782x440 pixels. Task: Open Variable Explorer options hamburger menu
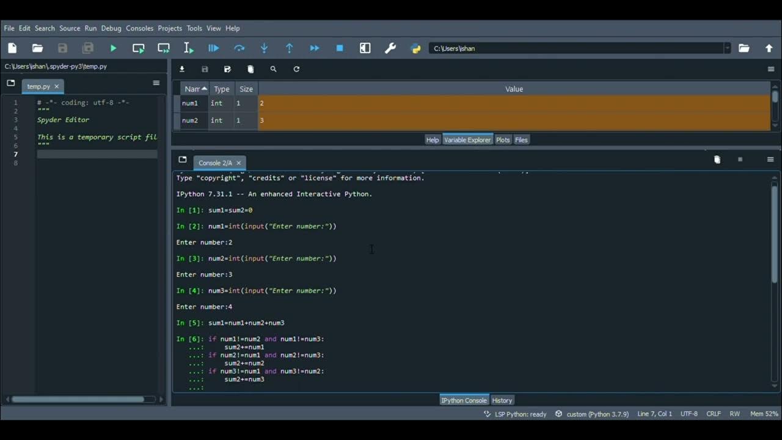[x=771, y=69]
